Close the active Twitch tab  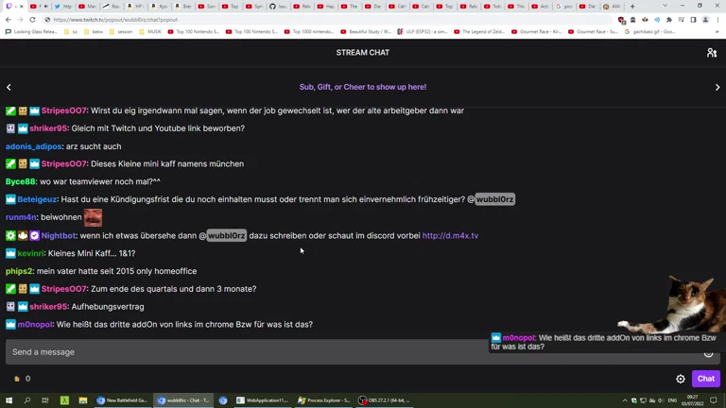click(x=22, y=7)
